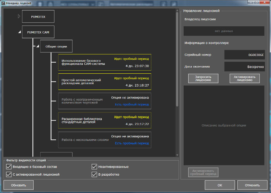The width and height of the screenshot is (271, 193).
Task: Click Активировать лицензию button
Action: pos(245,78)
